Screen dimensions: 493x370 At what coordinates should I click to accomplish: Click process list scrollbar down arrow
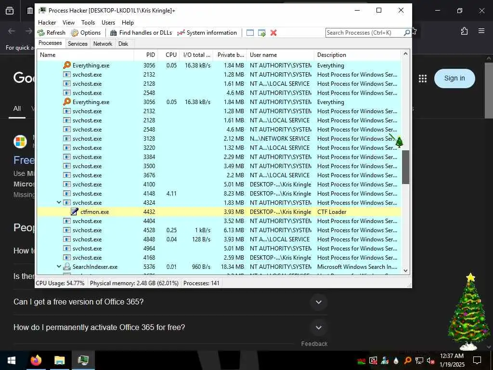pyautogui.click(x=405, y=271)
